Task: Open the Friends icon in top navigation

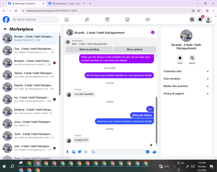Action: click(87, 19)
